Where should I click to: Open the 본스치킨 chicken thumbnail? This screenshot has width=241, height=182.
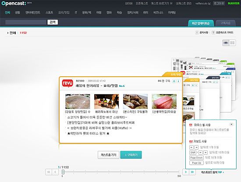[x=135, y=102]
